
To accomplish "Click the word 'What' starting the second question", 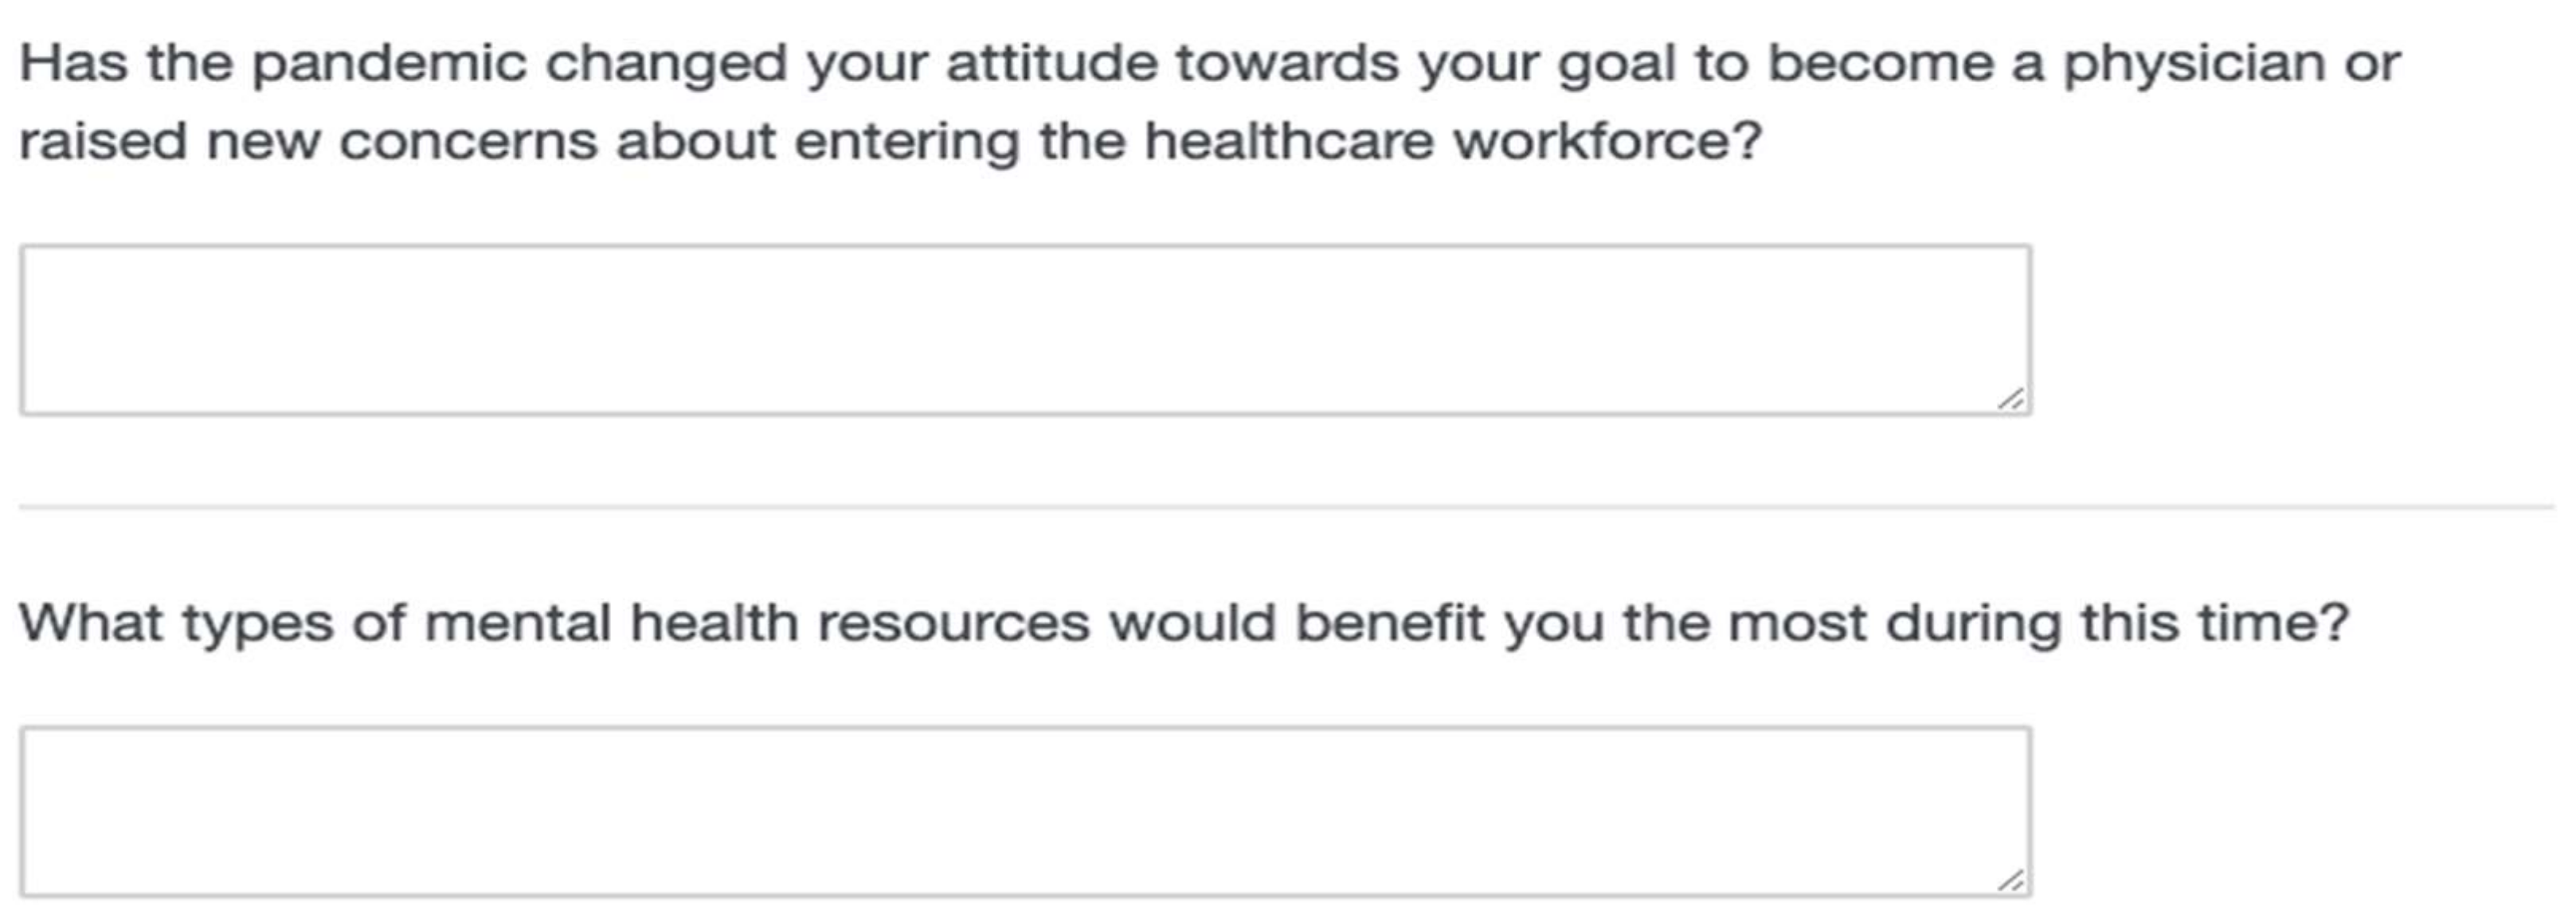I will click(91, 623).
